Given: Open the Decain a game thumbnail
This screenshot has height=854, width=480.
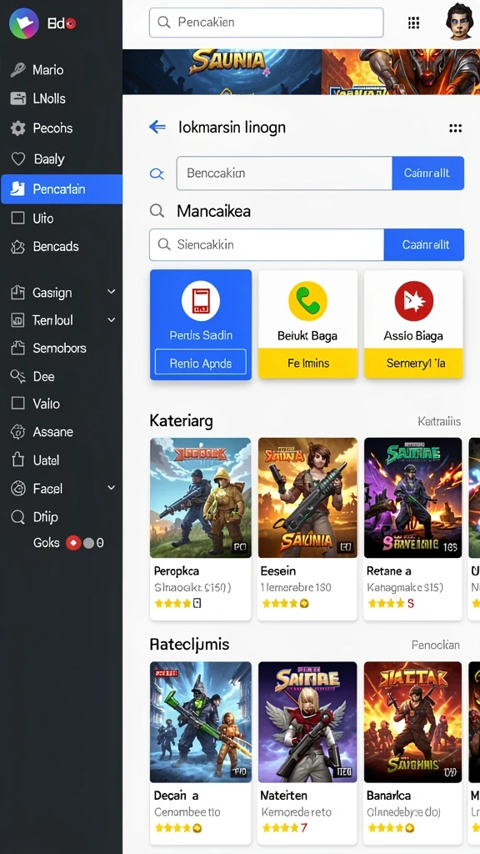Looking at the screenshot, I should click(200, 722).
